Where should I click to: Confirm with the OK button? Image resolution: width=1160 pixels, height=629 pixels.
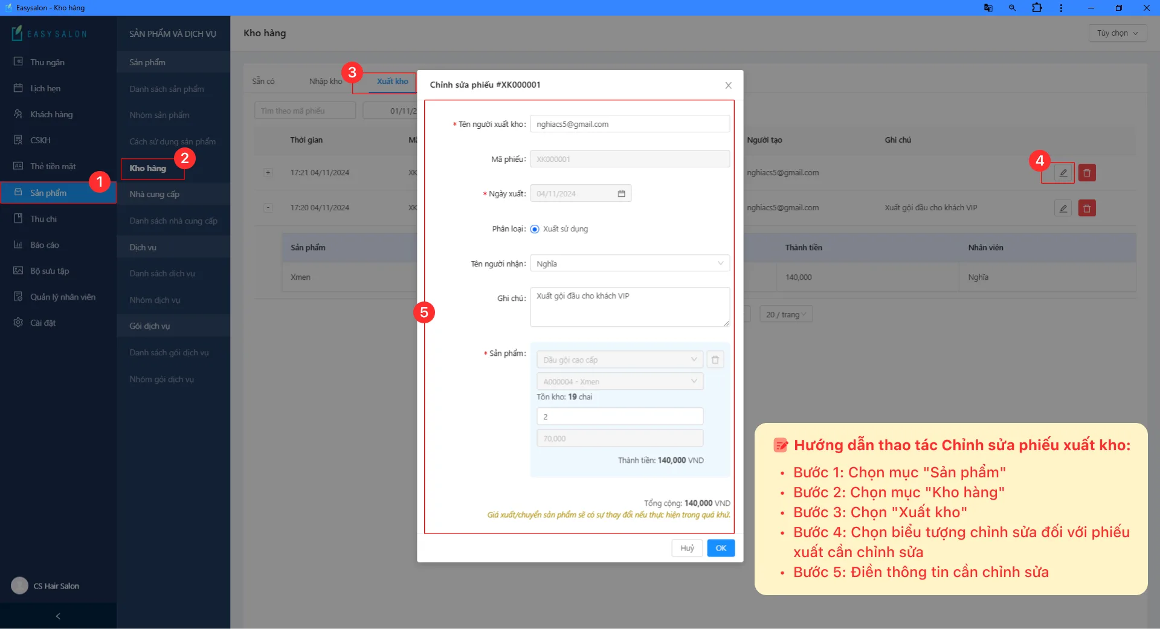click(x=721, y=548)
